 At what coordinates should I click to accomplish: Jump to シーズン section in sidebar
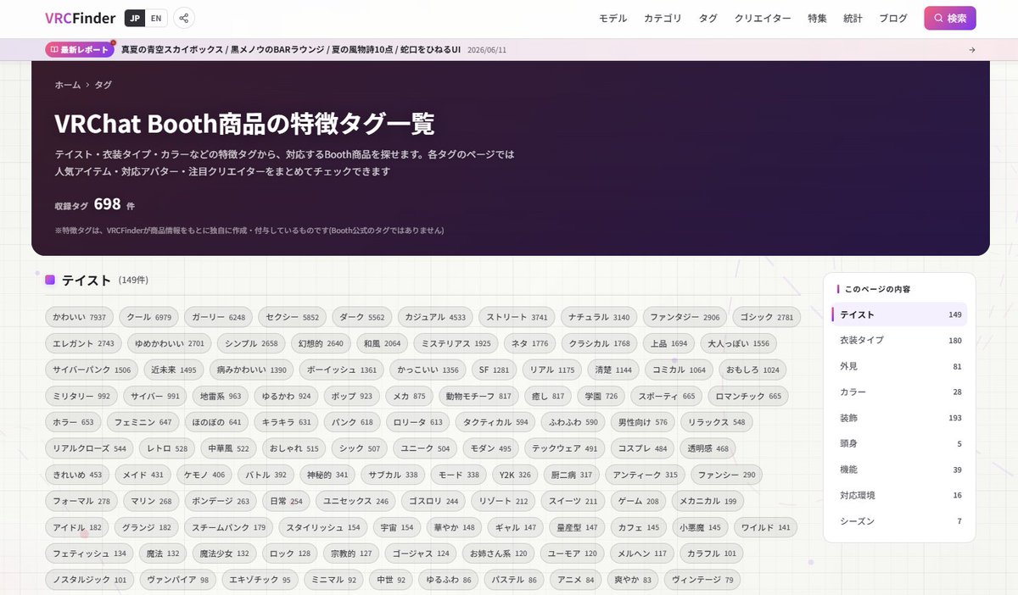click(x=899, y=520)
